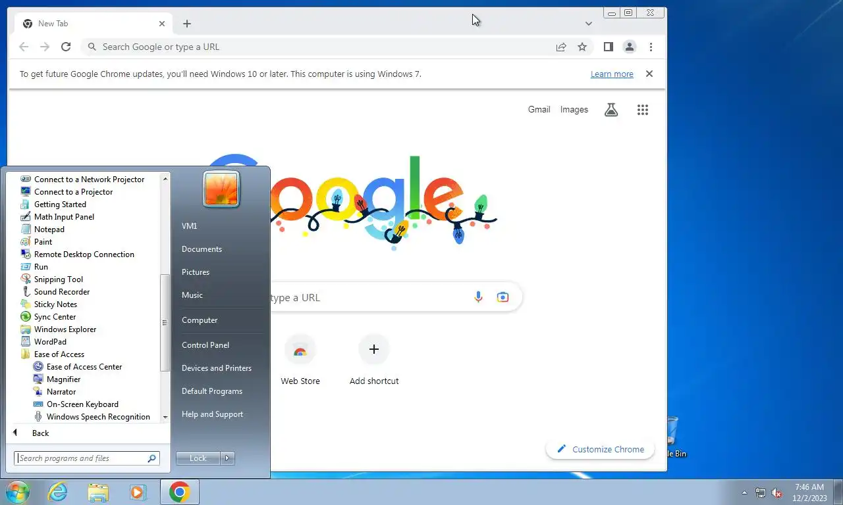Open Pictures from Start menu
The image size is (843, 505).
coord(196,272)
